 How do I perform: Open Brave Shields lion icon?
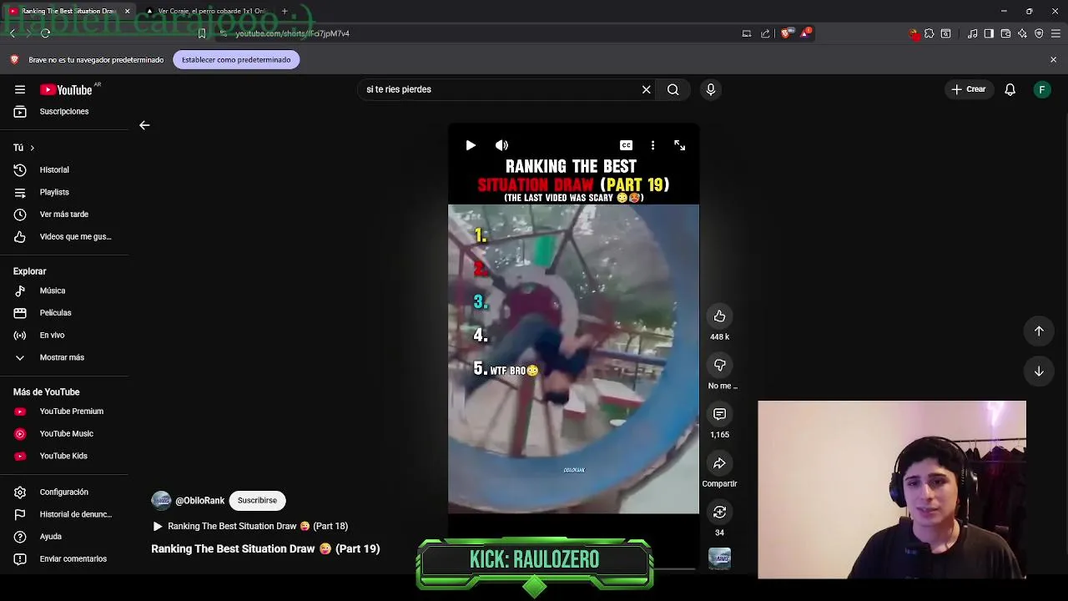point(786,33)
